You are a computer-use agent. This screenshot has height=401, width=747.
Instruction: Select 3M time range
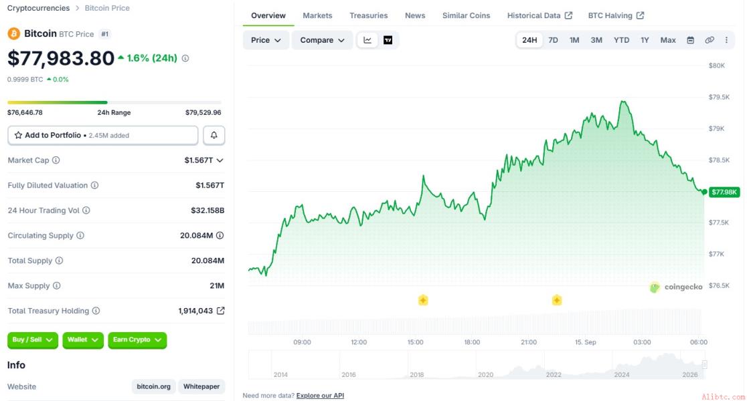pos(596,40)
